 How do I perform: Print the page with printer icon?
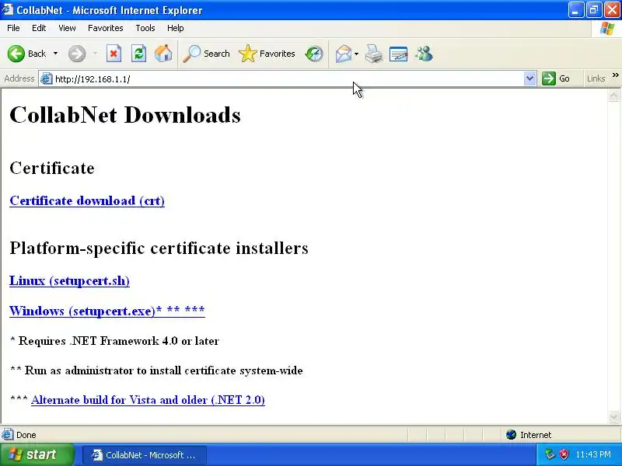[374, 54]
